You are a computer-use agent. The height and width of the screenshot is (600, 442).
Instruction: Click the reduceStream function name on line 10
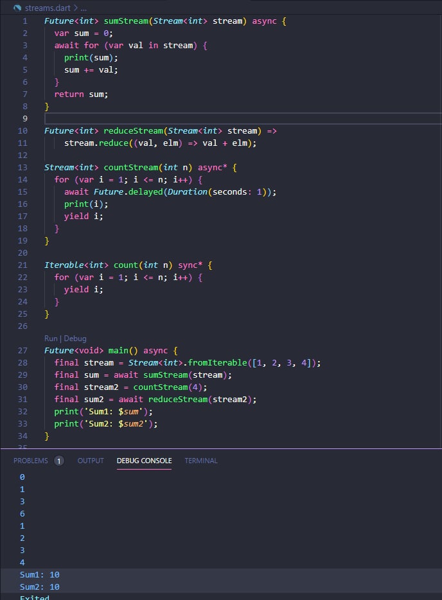(x=134, y=131)
